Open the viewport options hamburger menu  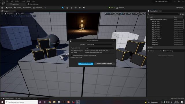[x=2, y=14]
